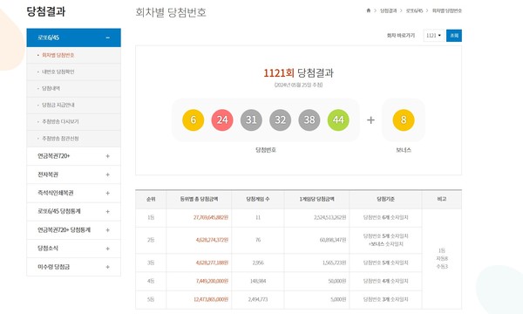Viewport: 523px width, 314px height.
Task: Click the green number 44 ball
Action: [x=338, y=119]
